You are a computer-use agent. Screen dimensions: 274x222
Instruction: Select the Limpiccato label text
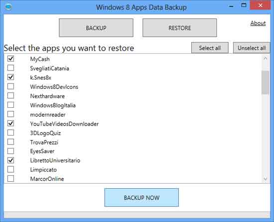pos(43,169)
